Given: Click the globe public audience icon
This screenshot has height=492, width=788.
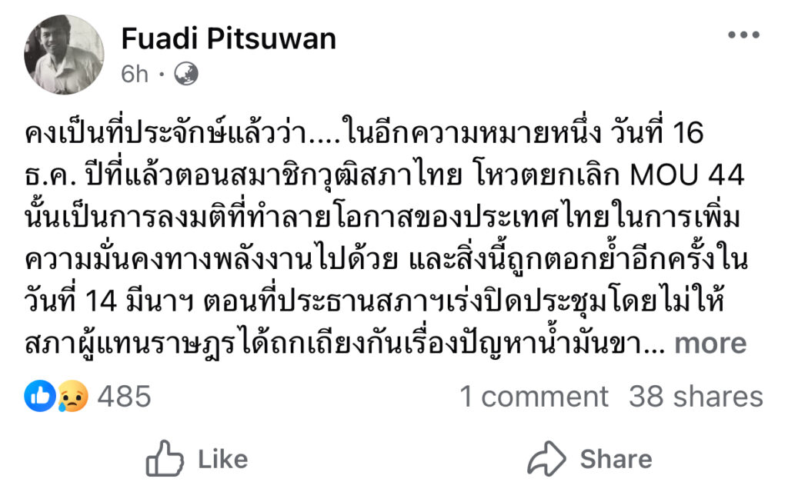Looking at the screenshot, I should click(186, 74).
